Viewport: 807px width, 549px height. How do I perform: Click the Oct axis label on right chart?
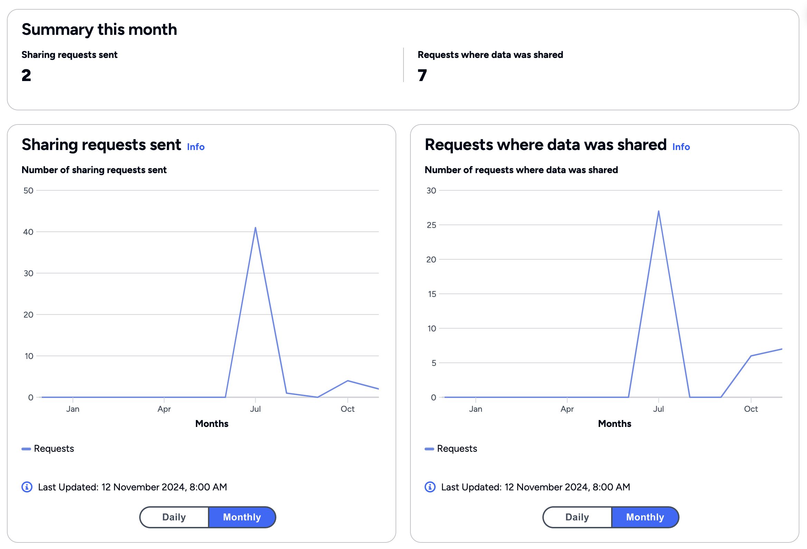pyautogui.click(x=751, y=409)
